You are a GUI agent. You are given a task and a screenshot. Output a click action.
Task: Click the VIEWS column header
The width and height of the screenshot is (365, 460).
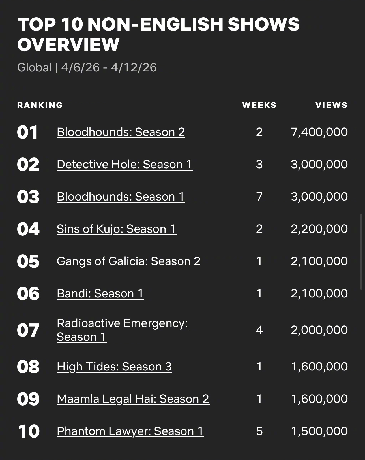coord(331,105)
